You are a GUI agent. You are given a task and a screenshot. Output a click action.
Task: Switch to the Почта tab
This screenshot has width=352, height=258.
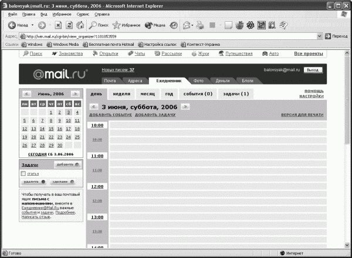(x=110, y=81)
